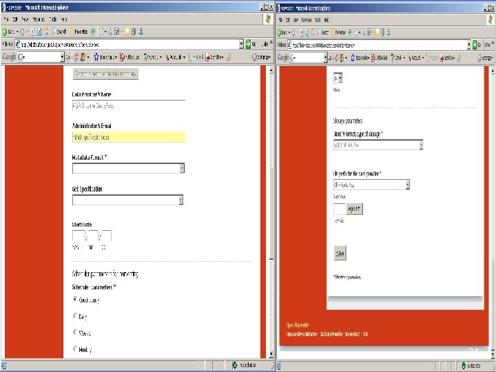496x372 pixels.
Task: Open Google toolbar Settings in right window
Action: 484,58
